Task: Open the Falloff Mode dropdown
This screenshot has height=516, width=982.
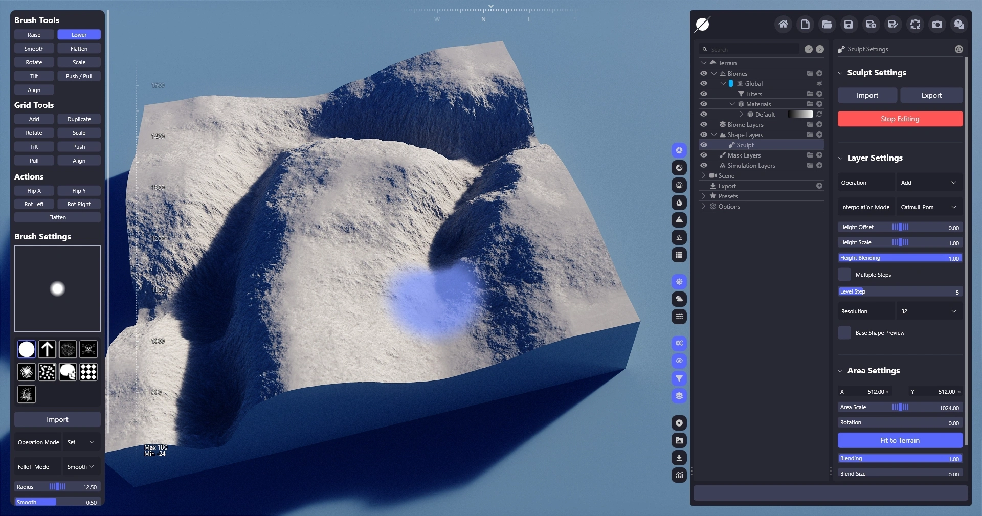Action: [x=81, y=467]
